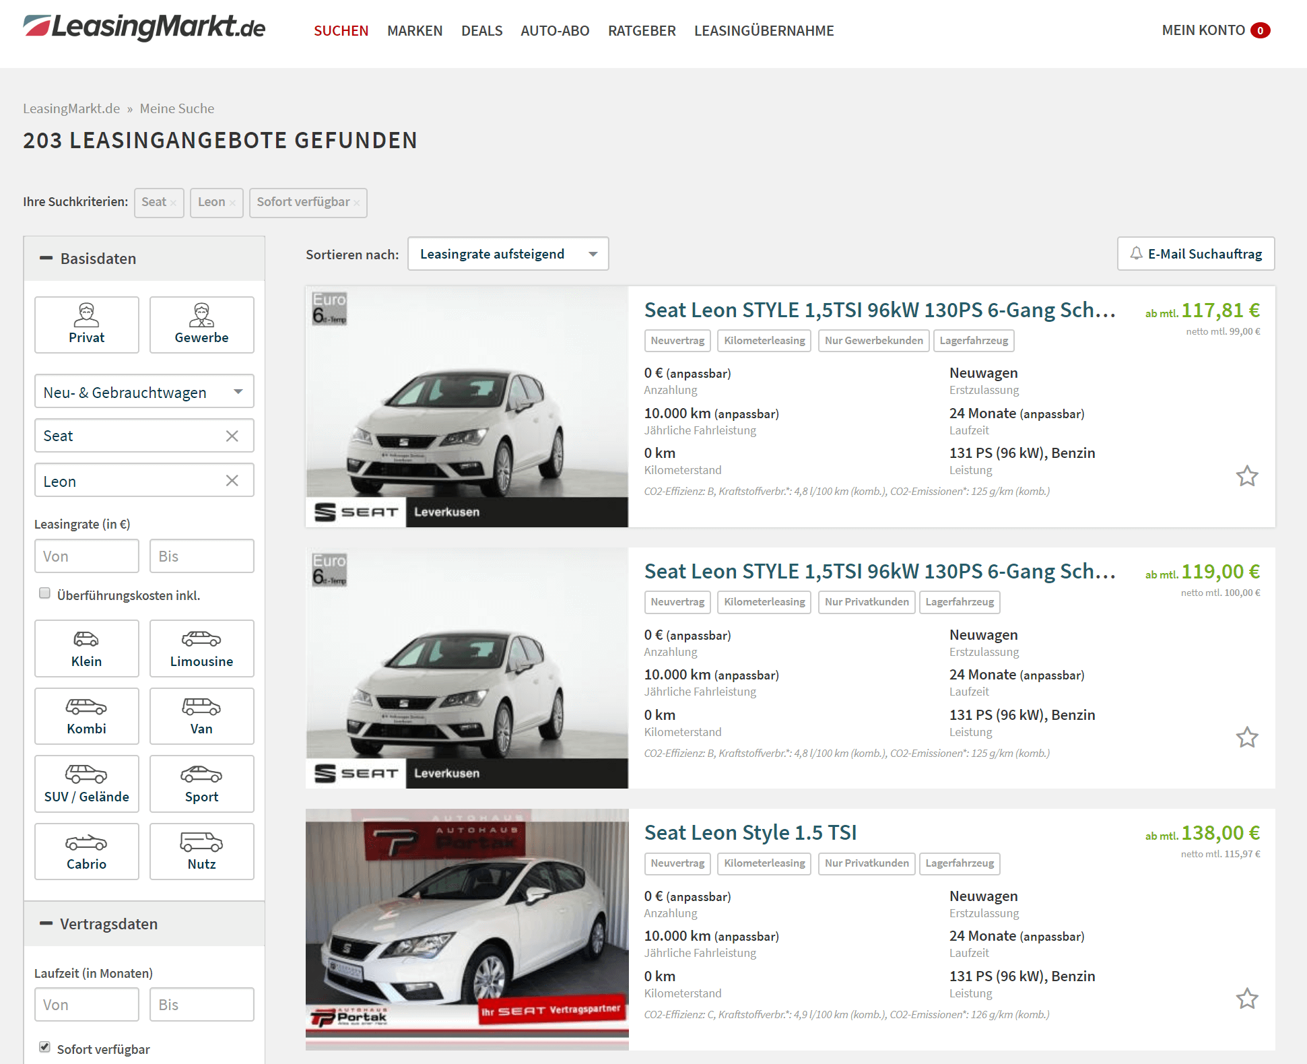
Task: Click the LeasingMarkt.de logo
Action: click(144, 28)
